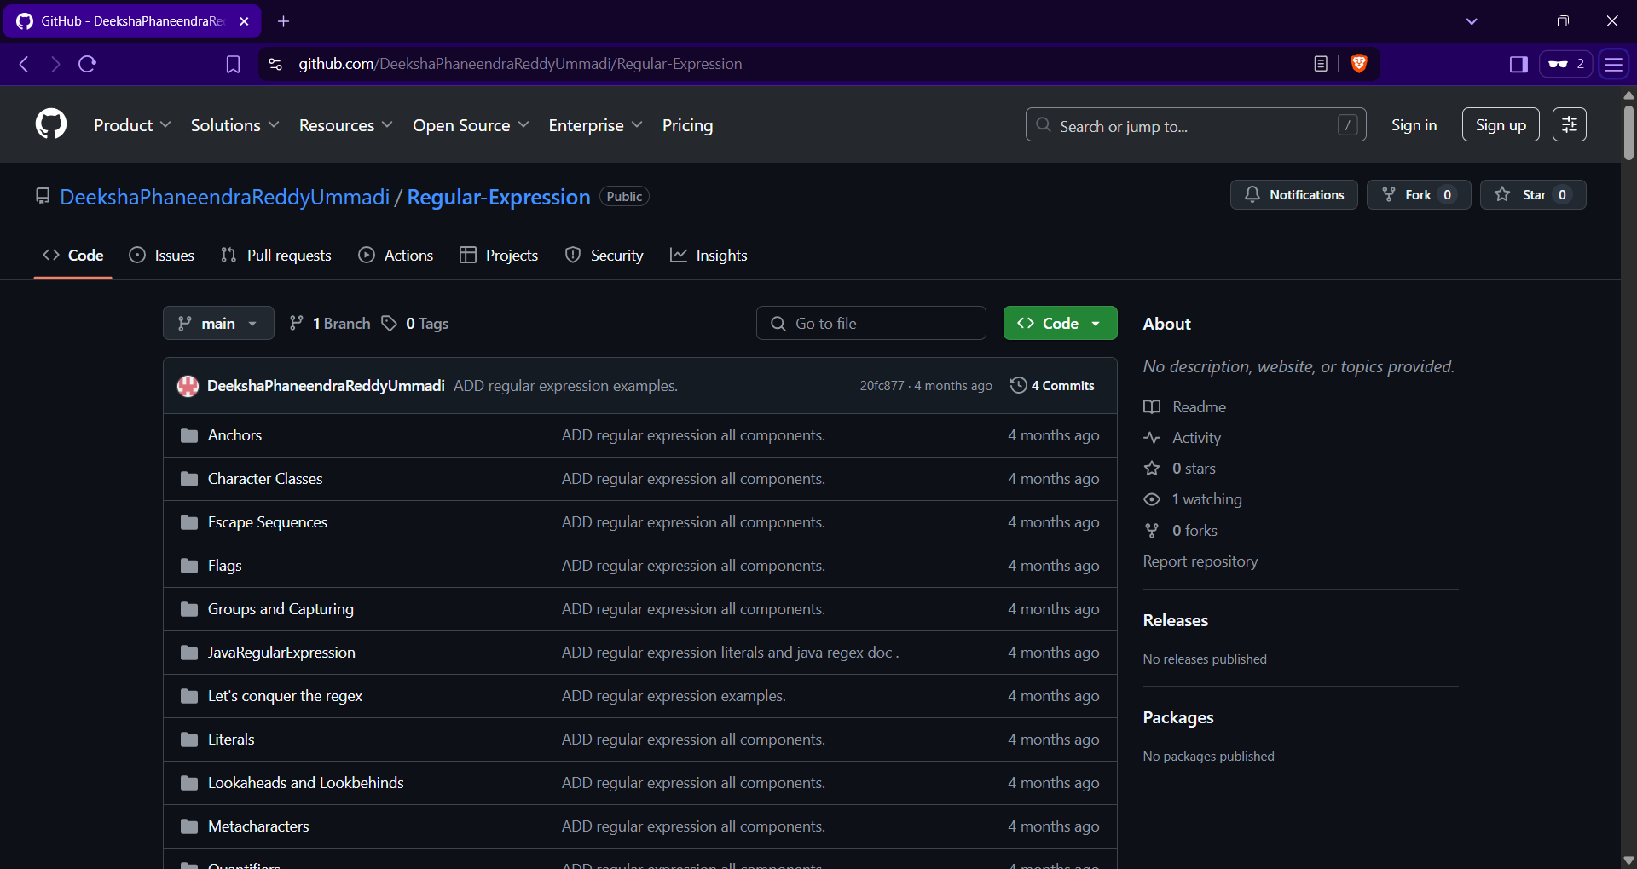The height and width of the screenshot is (869, 1637).
Task: Open the green Code dropdown
Action: pyautogui.click(x=1060, y=323)
